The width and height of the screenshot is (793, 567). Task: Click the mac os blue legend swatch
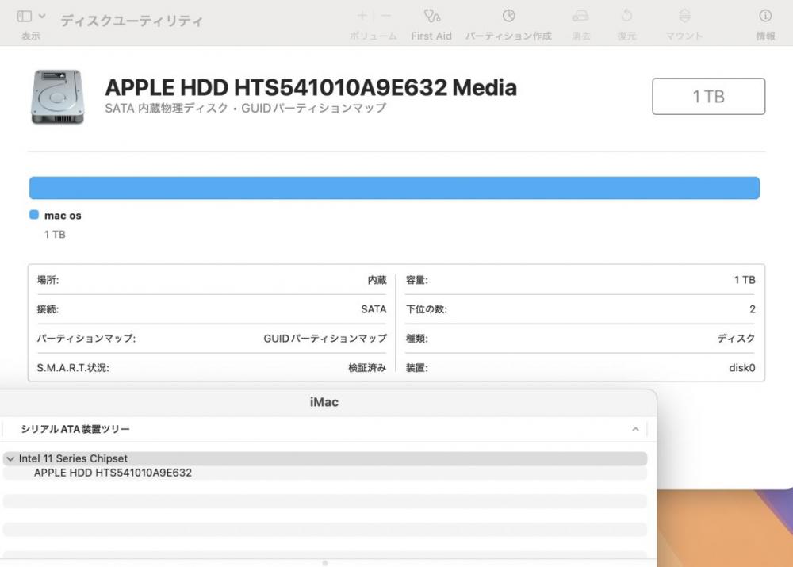click(34, 215)
